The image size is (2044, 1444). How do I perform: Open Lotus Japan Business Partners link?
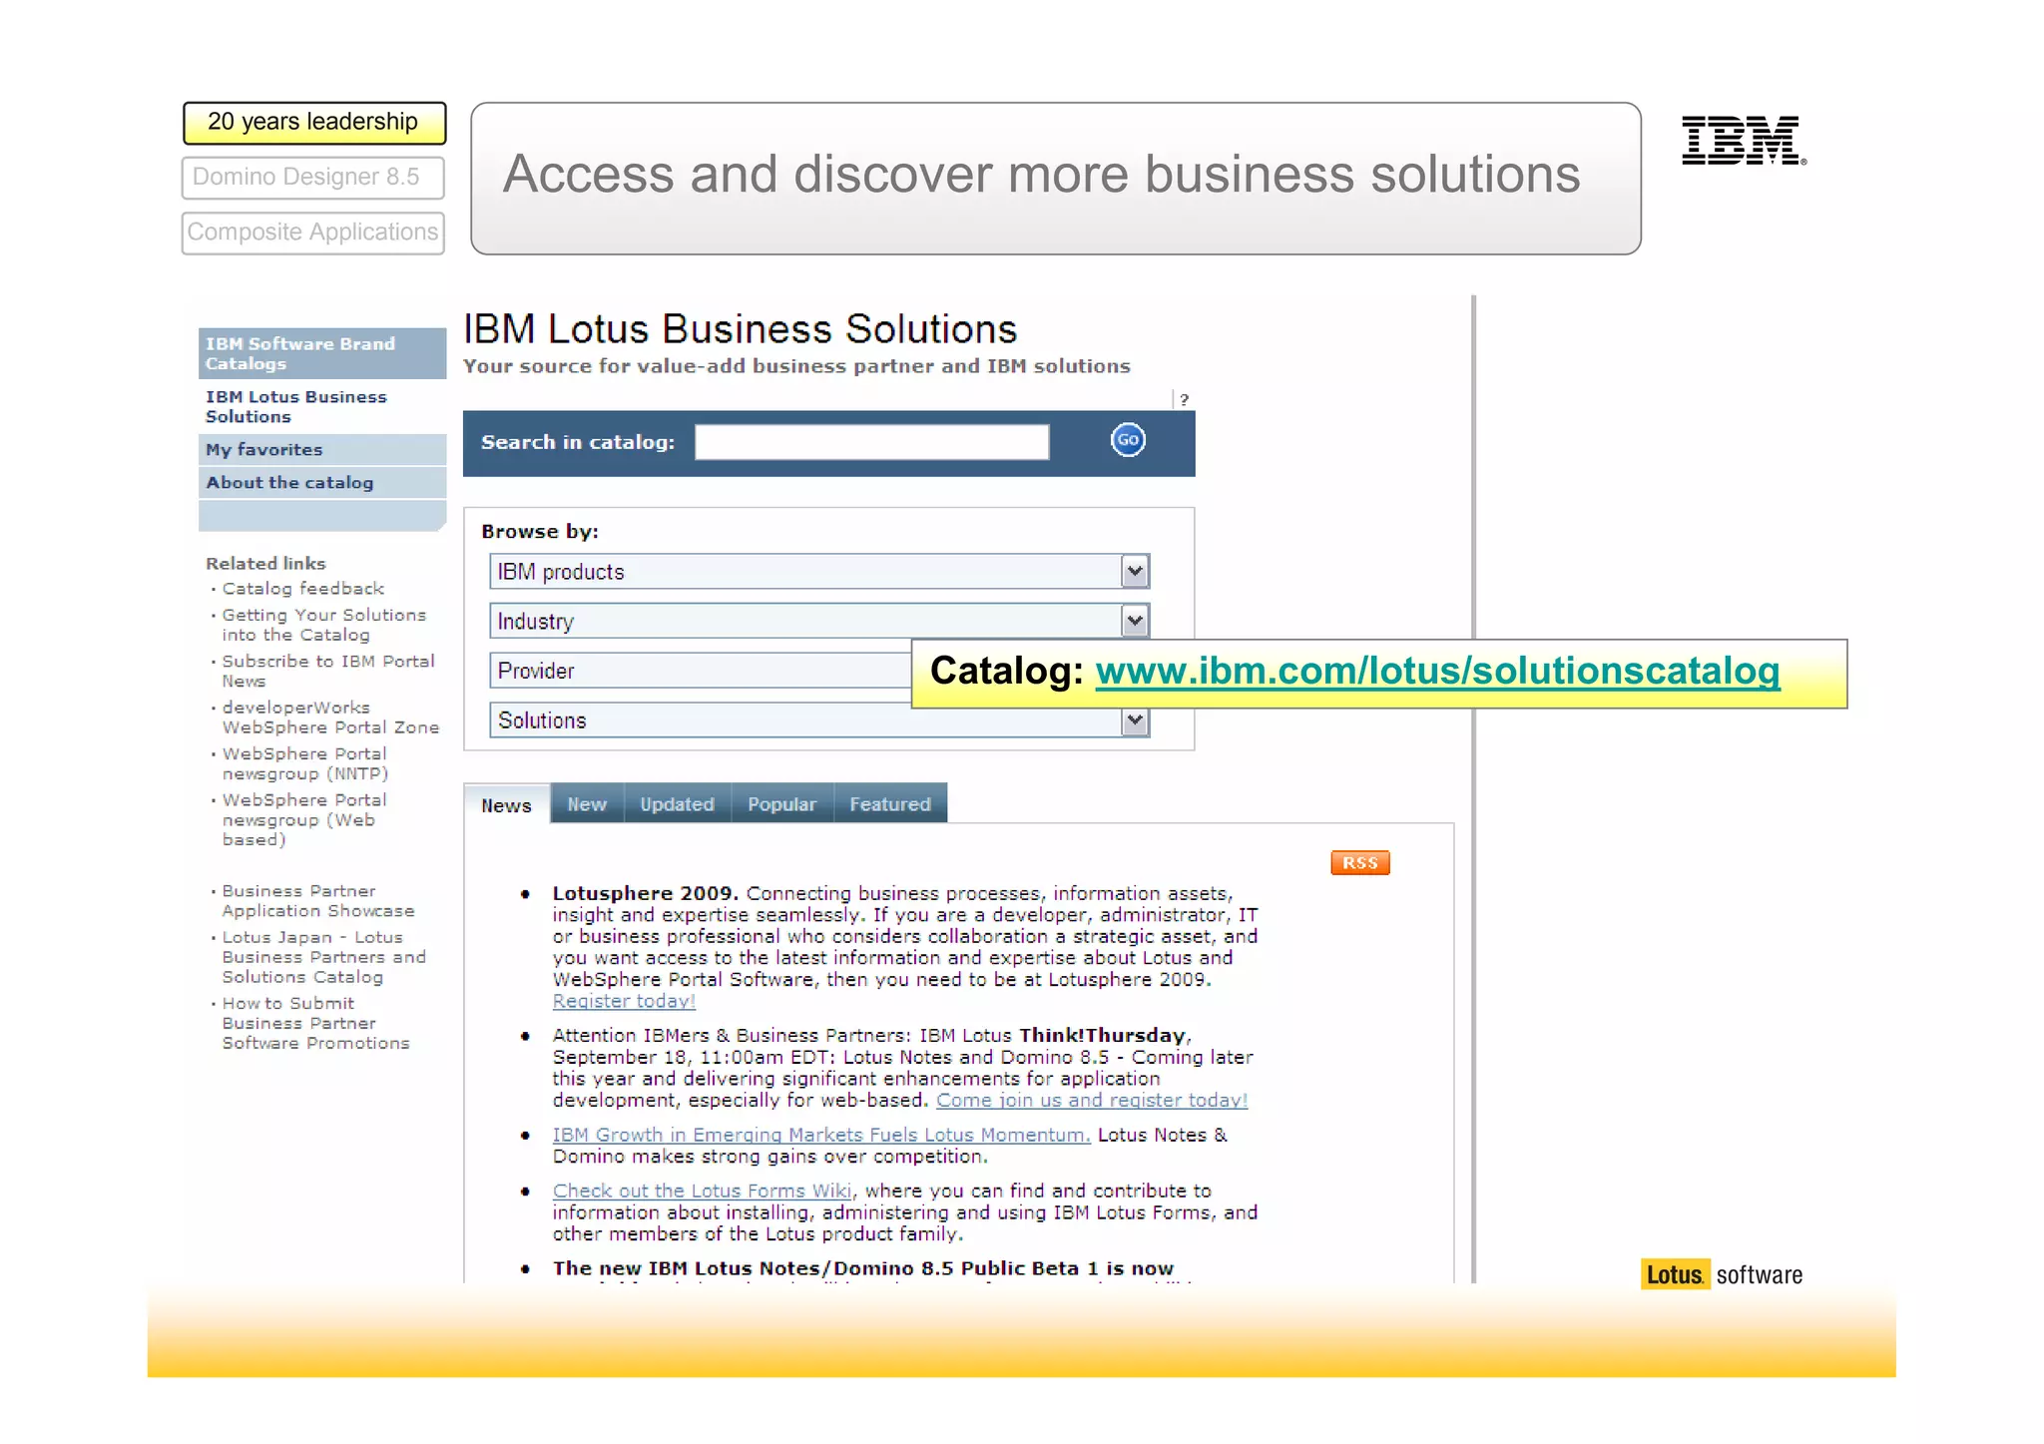point(323,957)
